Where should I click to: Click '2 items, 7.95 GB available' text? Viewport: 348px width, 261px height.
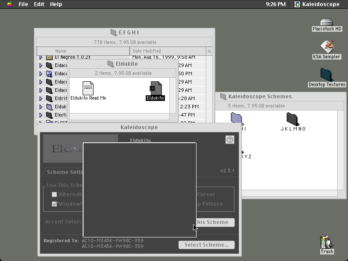click(x=123, y=73)
